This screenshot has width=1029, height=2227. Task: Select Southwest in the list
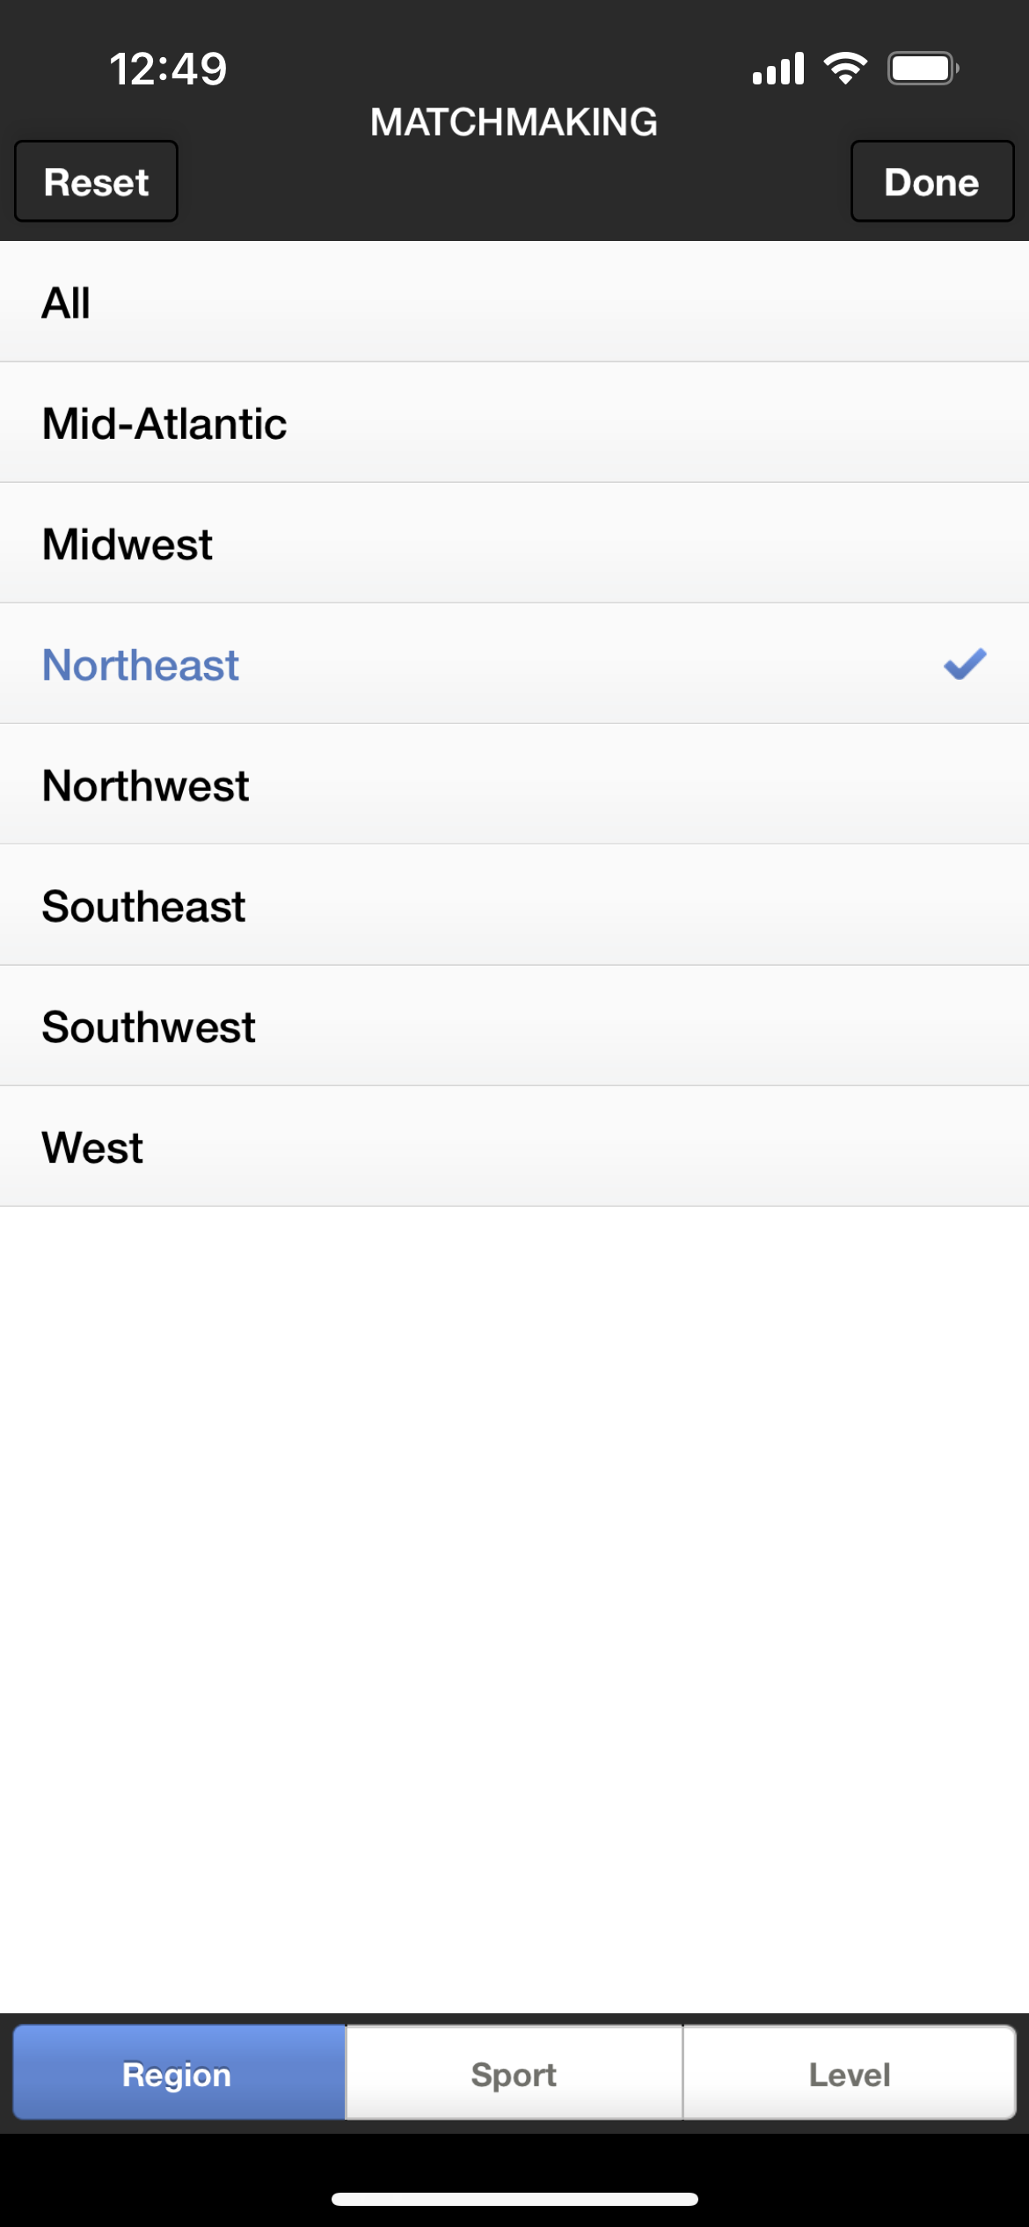(514, 1026)
